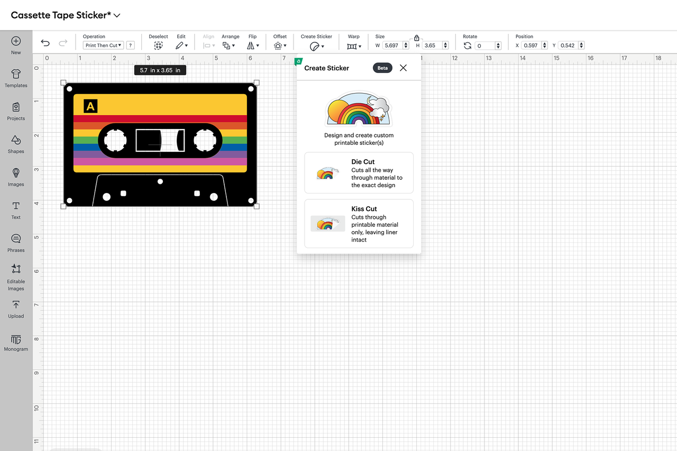Click the Upload icon
Image resolution: width=677 pixels, height=451 pixels.
point(16,308)
